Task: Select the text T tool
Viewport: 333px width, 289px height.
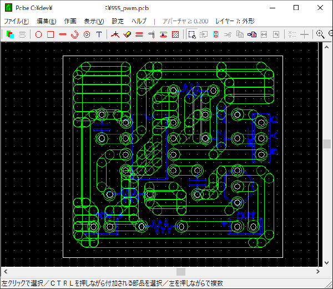Action: (99, 34)
